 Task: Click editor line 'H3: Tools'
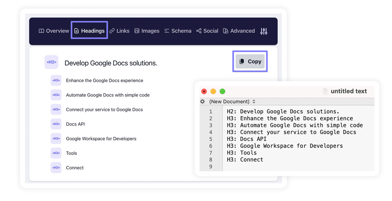[x=242, y=153]
